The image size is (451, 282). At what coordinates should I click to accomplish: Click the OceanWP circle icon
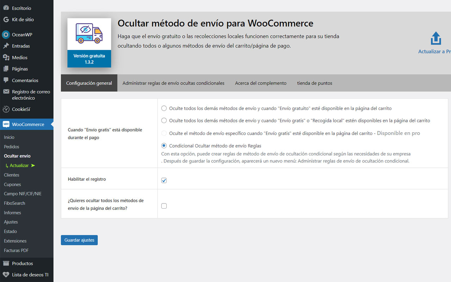coord(6,35)
